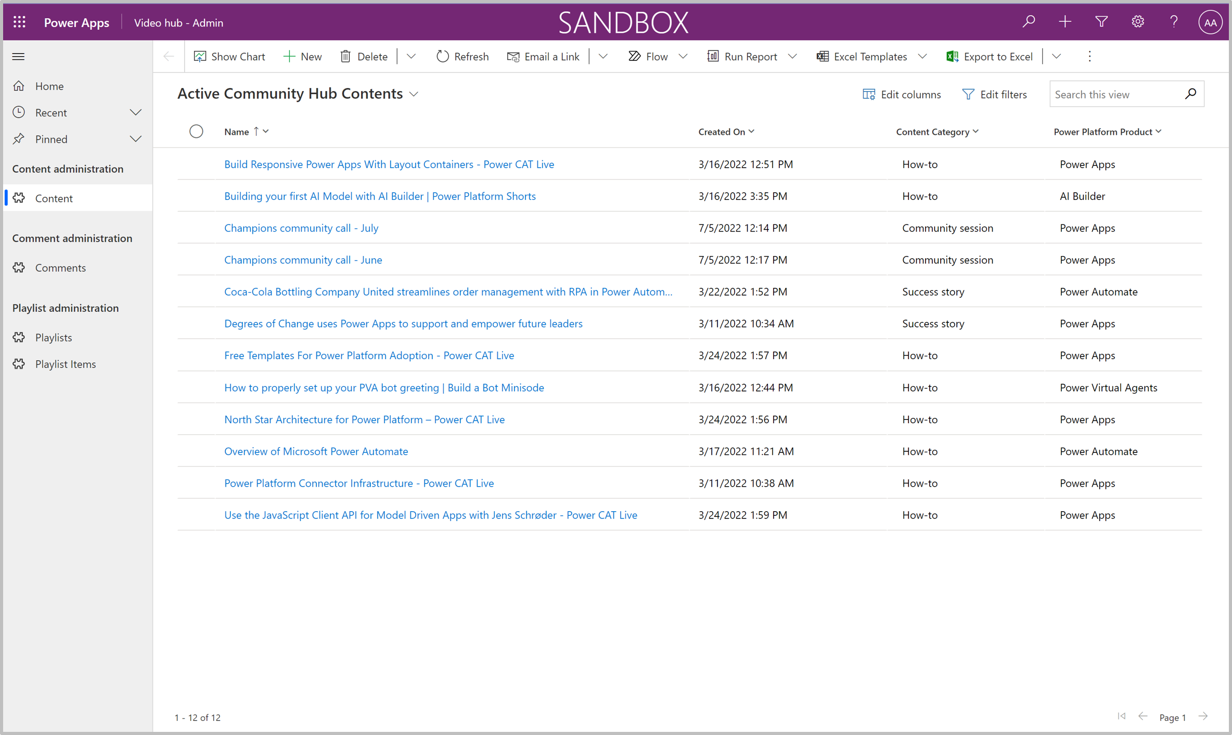Open the Playlists section in sidebar
This screenshot has width=1232, height=735.
click(x=53, y=336)
